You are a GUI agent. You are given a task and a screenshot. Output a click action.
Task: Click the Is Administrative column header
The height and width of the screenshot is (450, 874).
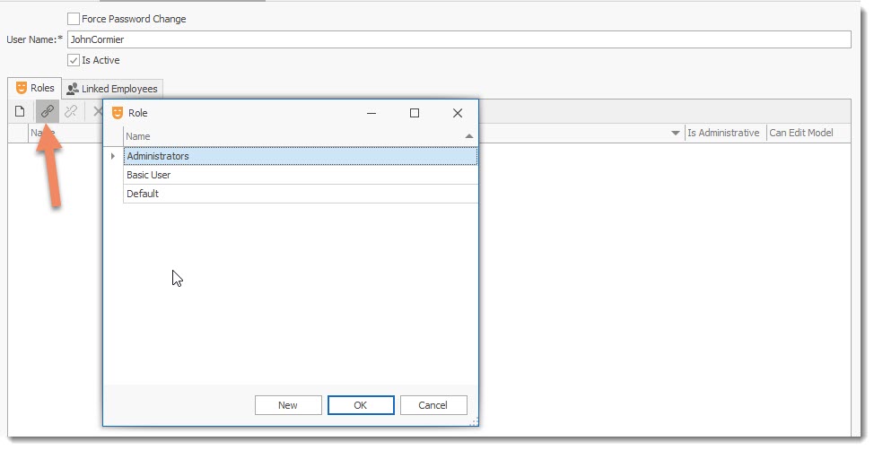pos(723,133)
